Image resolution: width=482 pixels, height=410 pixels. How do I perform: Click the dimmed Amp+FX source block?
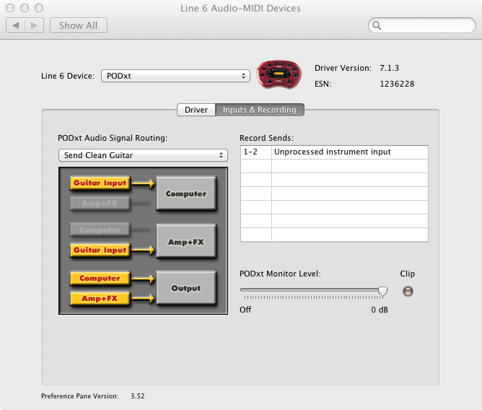[x=100, y=204]
